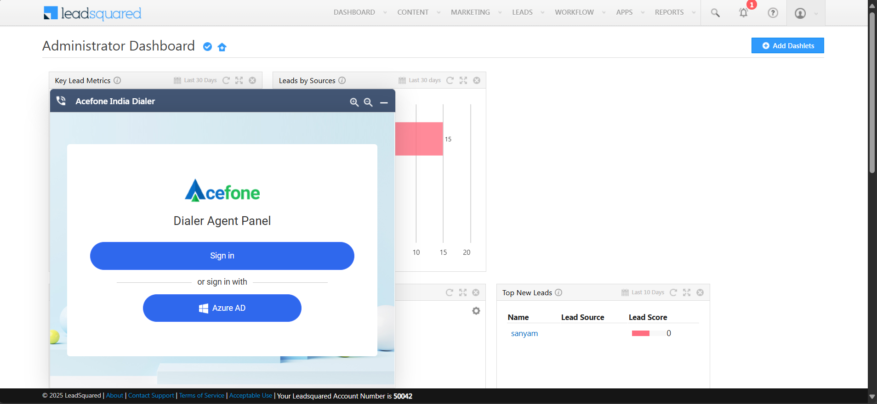This screenshot has width=877, height=404.
Task: Open the REPORTS menu
Action: click(669, 12)
